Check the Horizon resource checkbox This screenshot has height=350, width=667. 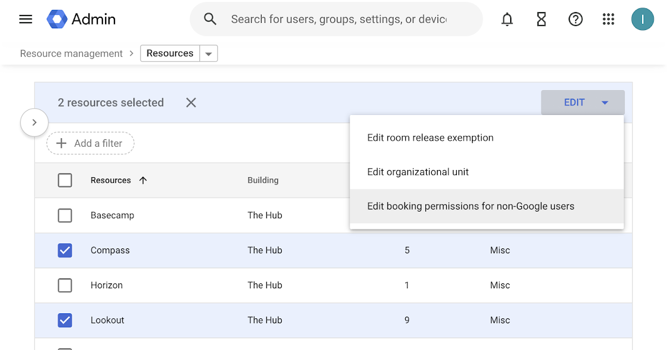(65, 285)
